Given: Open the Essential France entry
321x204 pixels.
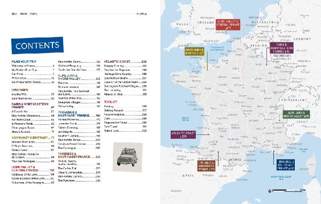Looking at the screenshot, I should pos(33,99).
